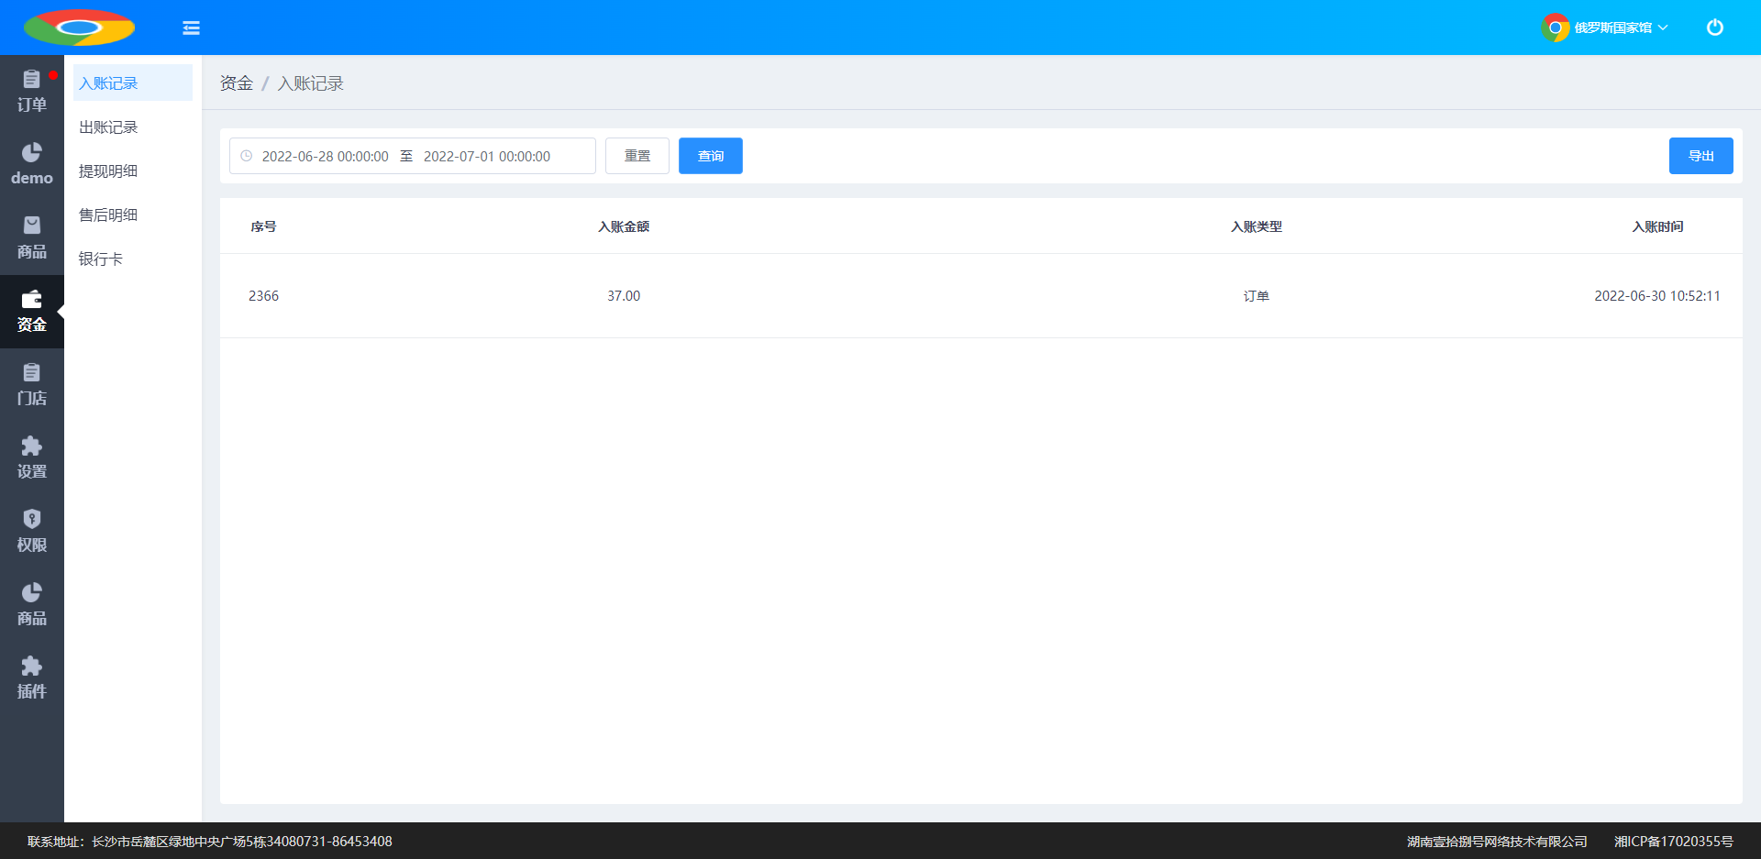
Task: Click the 湘ICP备17020355号 footer text
Action: [1674, 842]
